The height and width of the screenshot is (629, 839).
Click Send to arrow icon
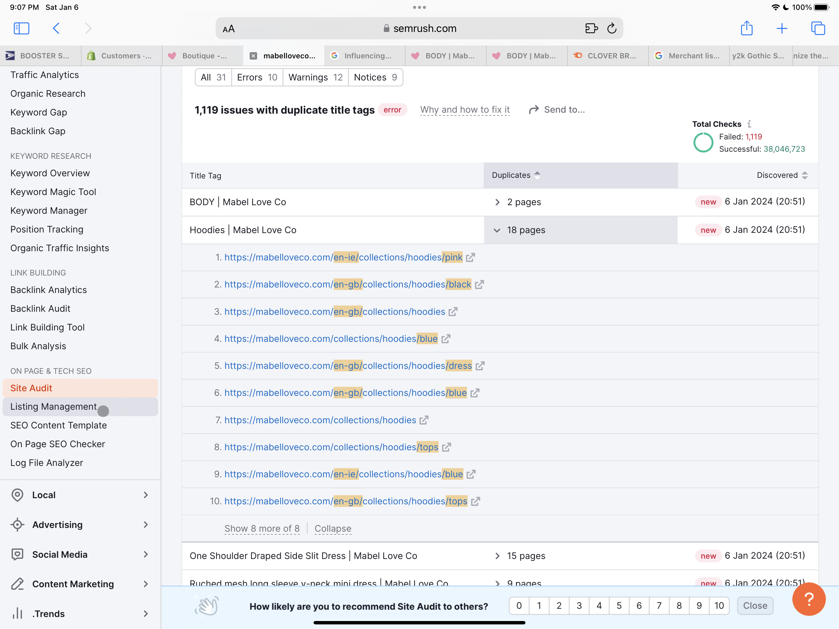click(x=534, y=110)
